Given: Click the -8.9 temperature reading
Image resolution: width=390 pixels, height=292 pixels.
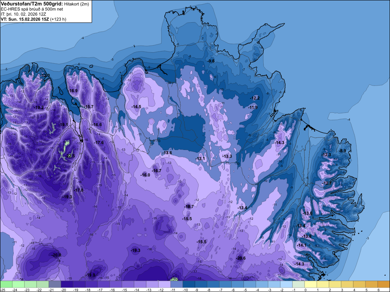Looking at the screenshot, I should point(343,151).
